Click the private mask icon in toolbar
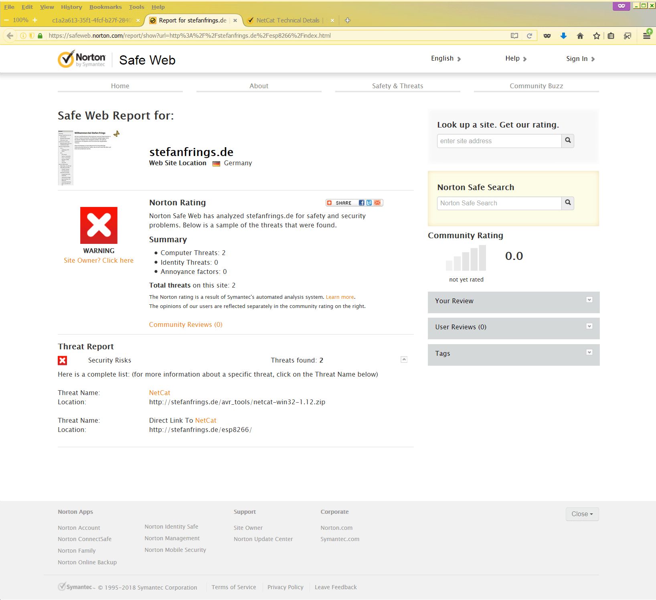The height and width of the screenshot is (600, 656). (x=547, y=36)
